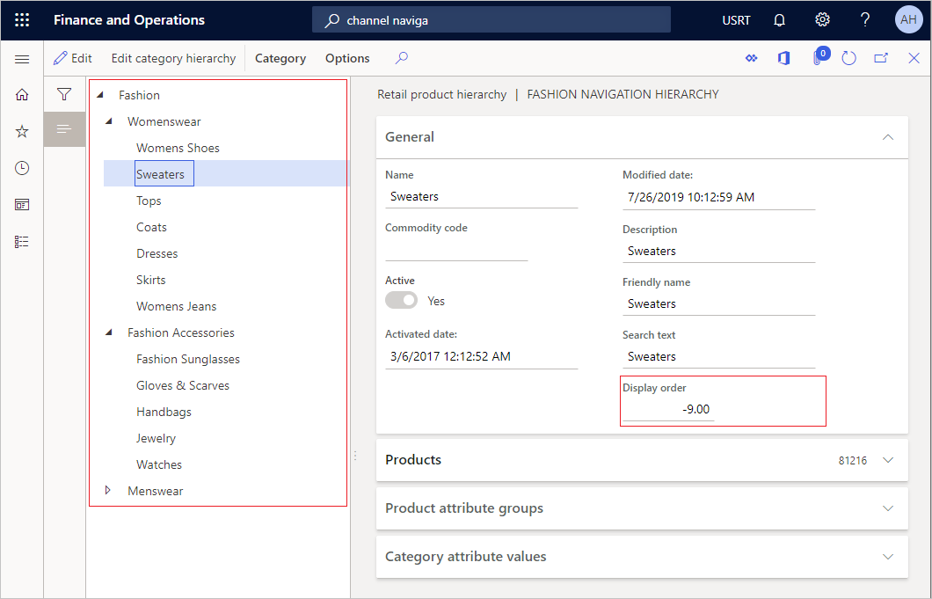The image size is (932, 599).
Task: Select Jewelry in the tree
Action: coord(156,438)
